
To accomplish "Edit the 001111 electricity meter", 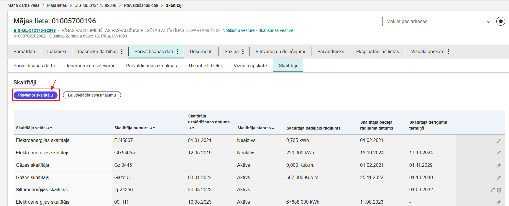I will (x=498, y=202).
